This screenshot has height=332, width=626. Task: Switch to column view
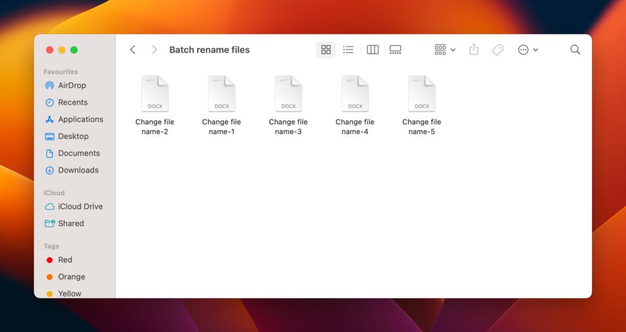point(372,49)
